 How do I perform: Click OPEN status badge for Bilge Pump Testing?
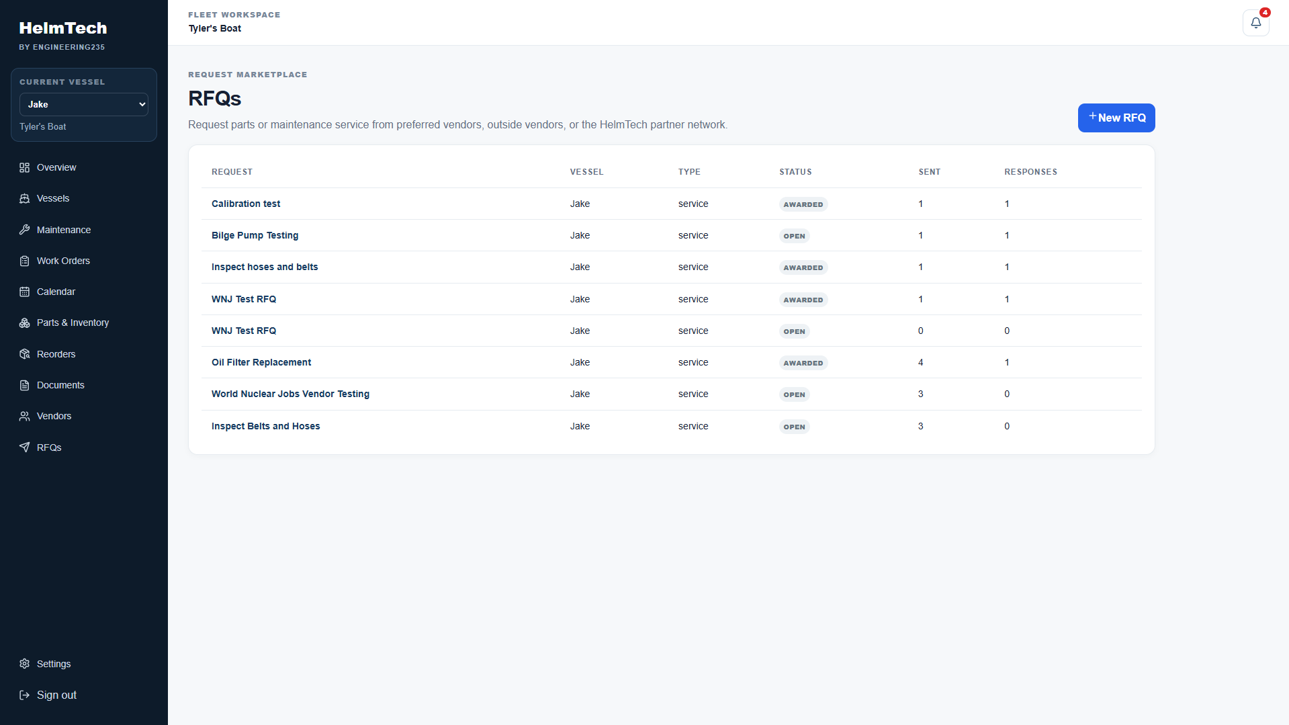794,236
